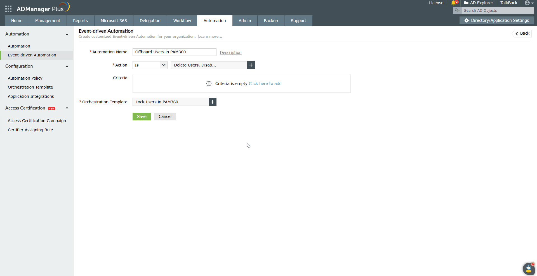Open the Backup tab
This screenshot has height=276, width=537.
point(271,21)
